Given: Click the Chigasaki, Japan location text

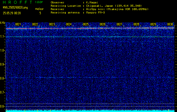Looking at the screenshot, I should [x=114, y=6].
